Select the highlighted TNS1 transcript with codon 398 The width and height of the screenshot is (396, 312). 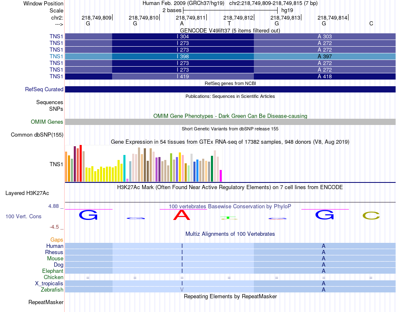(x=230, y=56)
